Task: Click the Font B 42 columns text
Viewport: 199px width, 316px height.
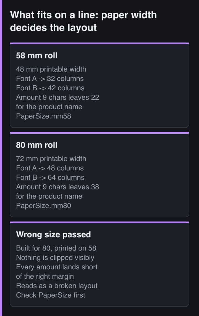Action: click(50, 88)
